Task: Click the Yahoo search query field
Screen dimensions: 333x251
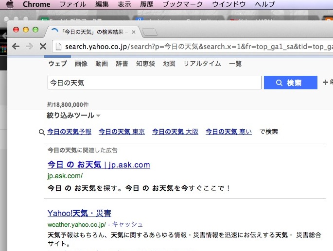Action: [x=155, y=83]
